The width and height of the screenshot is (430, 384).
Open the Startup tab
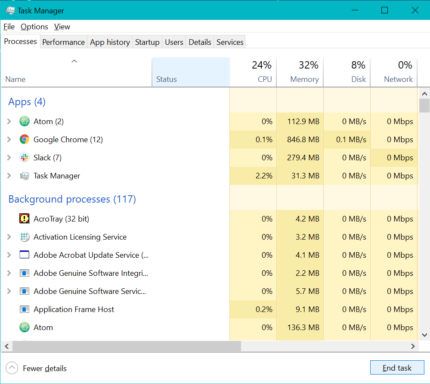(x=147, y=42)
